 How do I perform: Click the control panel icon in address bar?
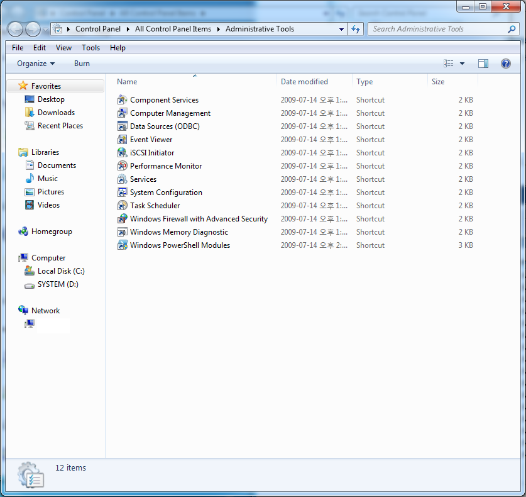point(58,29)
